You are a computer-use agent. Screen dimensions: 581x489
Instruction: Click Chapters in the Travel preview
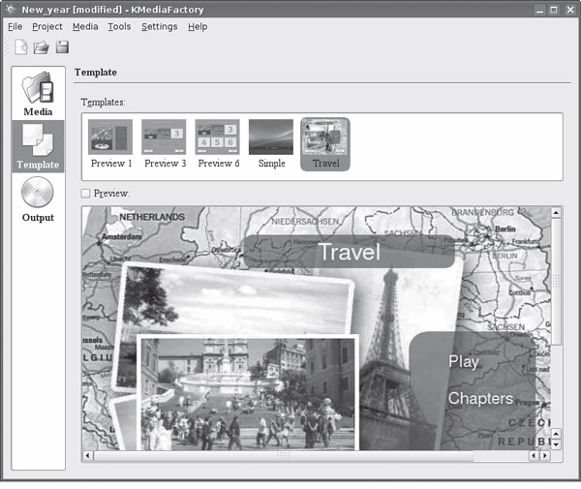tap(480, 398)
